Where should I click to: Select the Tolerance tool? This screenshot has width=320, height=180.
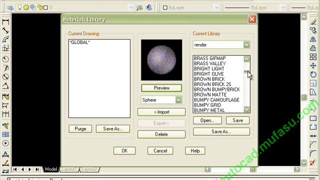pos(5,134)
